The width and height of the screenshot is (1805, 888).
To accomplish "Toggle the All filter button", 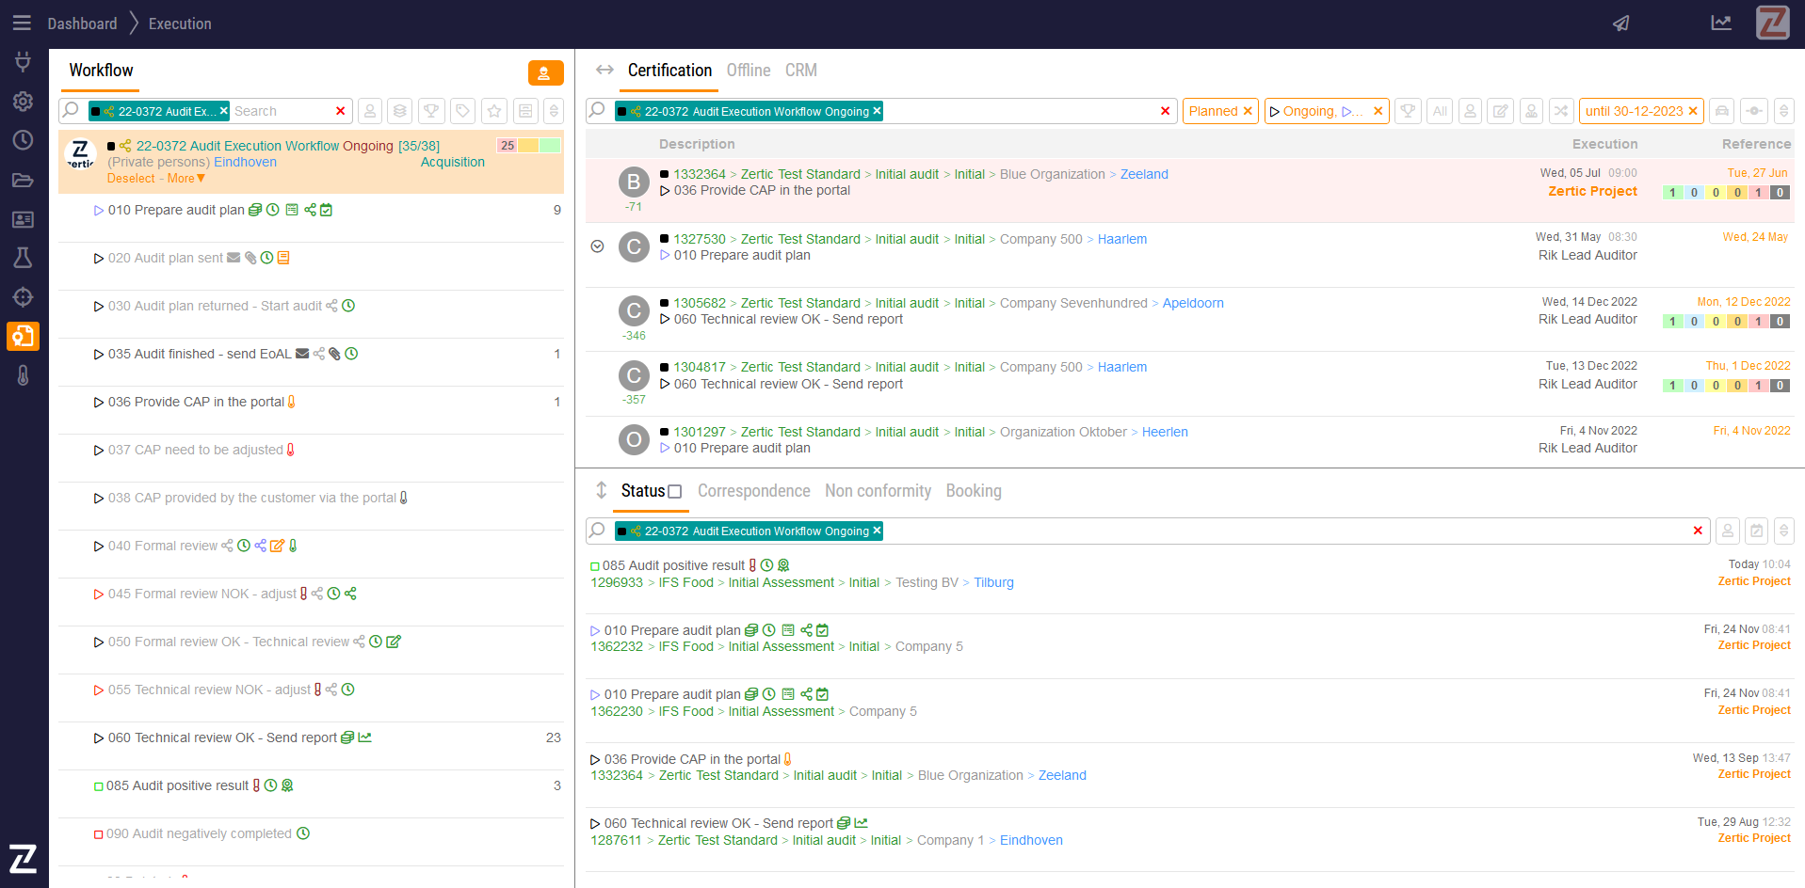I will (1440, 111).
